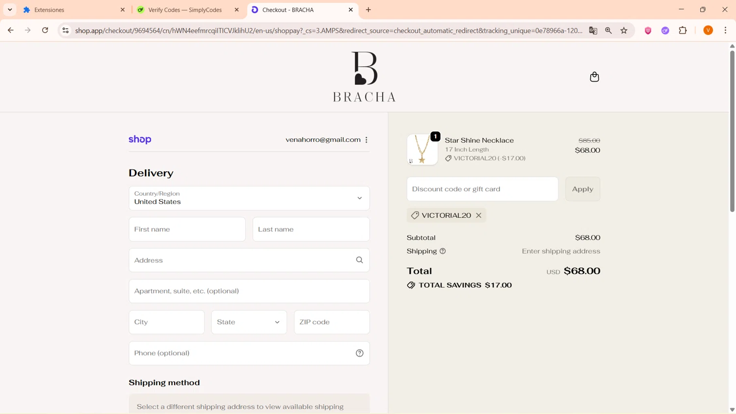Click the Star Shine Necklace title

(479, 140)
